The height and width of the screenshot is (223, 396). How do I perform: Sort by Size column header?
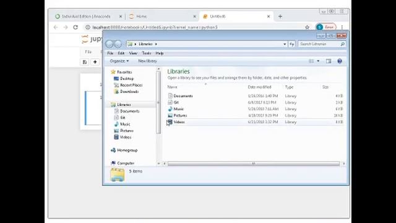click(x=325, y=87)
